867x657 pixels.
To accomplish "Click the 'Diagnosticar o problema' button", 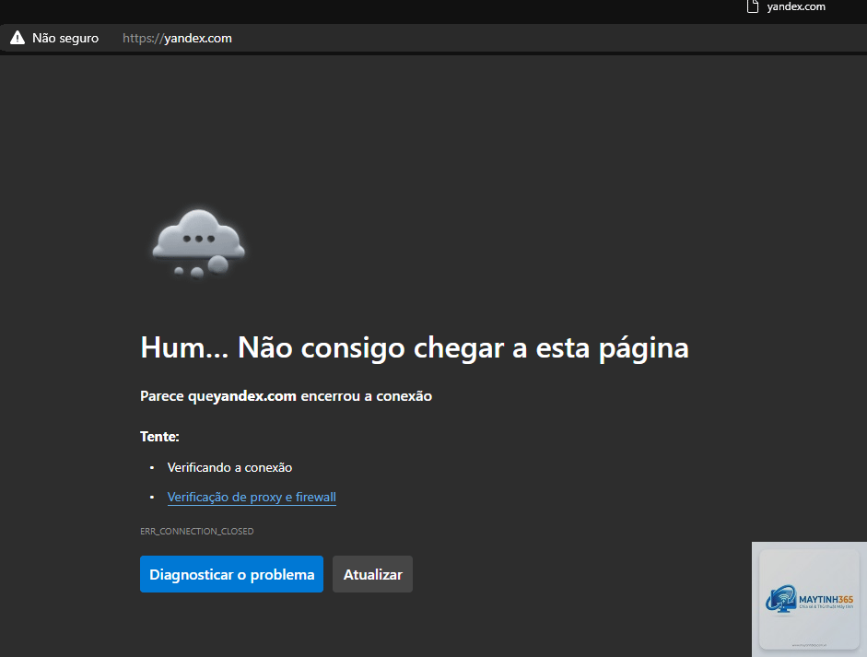I will [x=231, y=574].
